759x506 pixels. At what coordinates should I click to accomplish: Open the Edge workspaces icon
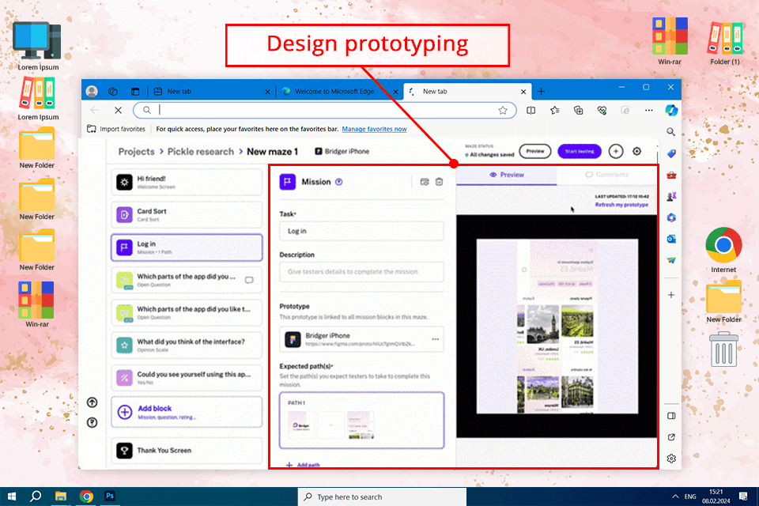click(x=113, y=91)
